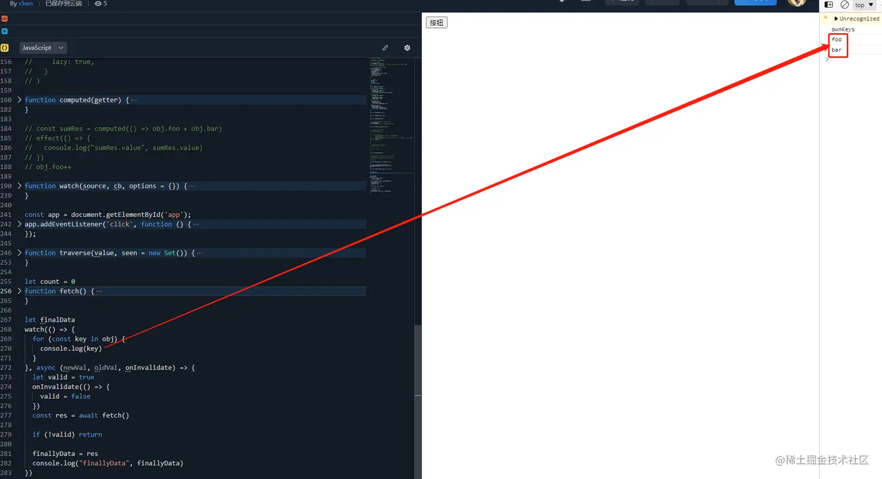
Task: Unfold the watch function at line 190
Action: tap(19, 186)
